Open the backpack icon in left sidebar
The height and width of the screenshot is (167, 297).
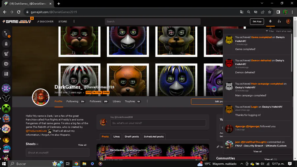6,44
